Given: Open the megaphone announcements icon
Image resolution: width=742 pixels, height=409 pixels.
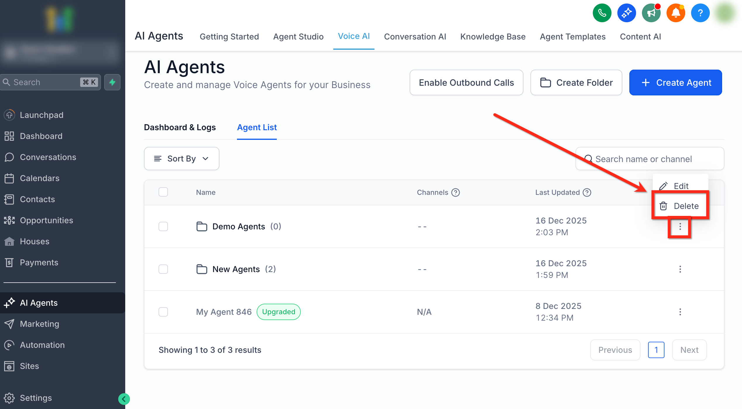Looking at the screenshot, I should pyautogui.click(x=651, y=13).
